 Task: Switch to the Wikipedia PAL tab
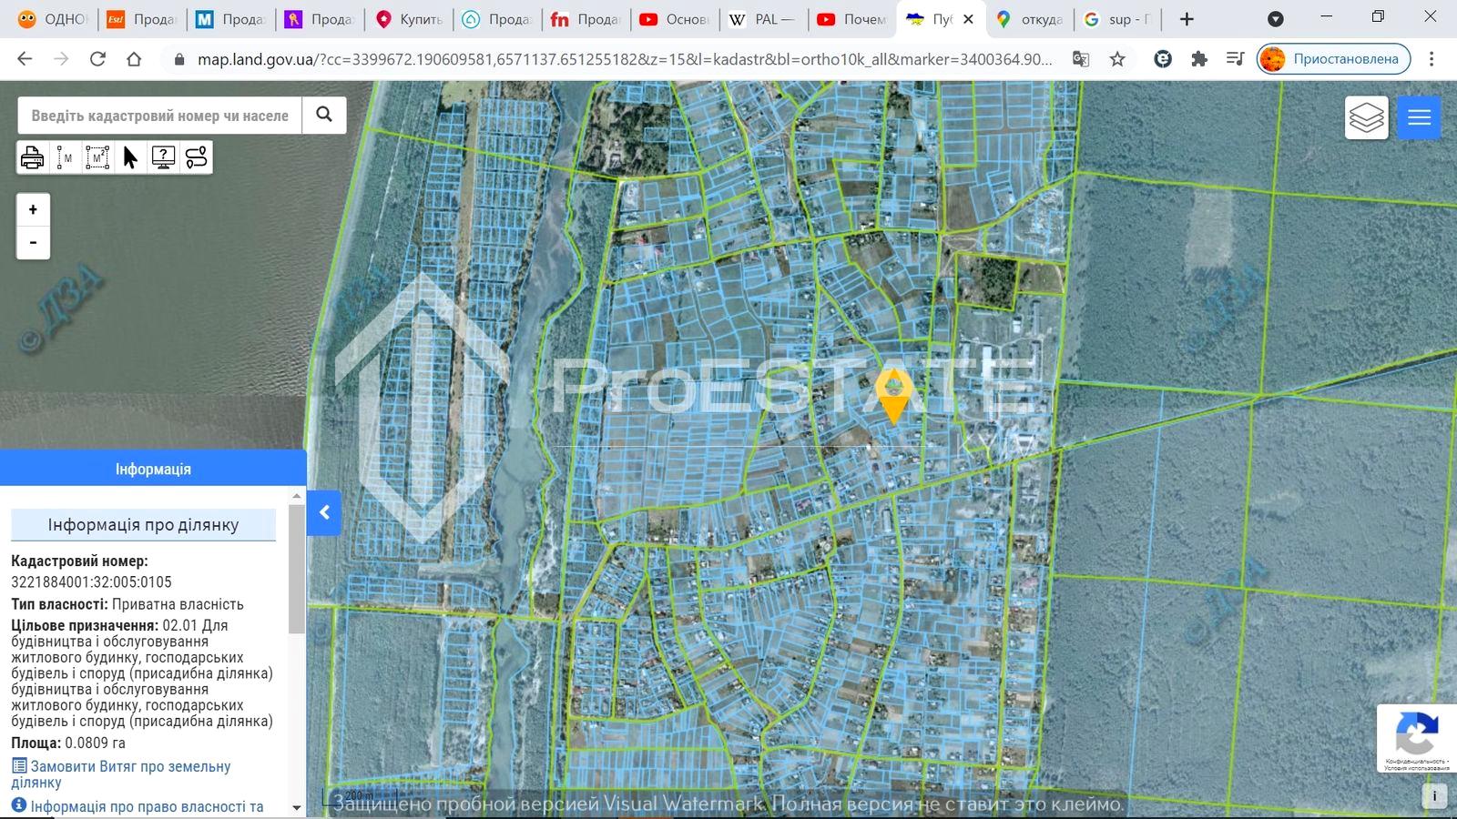click(763, 19)
